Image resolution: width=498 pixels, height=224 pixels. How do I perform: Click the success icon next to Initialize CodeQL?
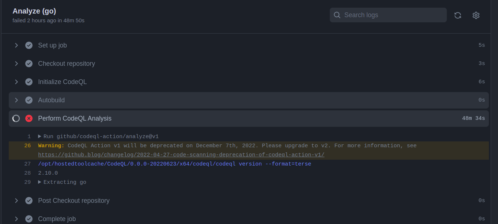coord(29,81)
